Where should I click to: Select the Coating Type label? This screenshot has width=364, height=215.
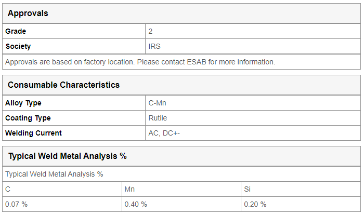click(28, 118)
